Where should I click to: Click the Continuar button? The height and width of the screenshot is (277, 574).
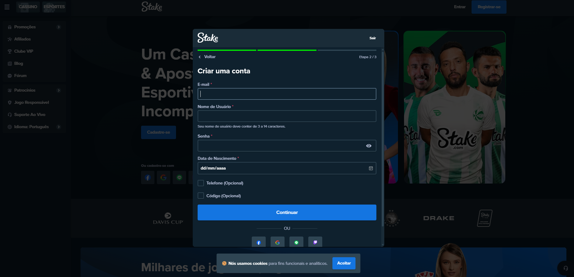(287, 212)
